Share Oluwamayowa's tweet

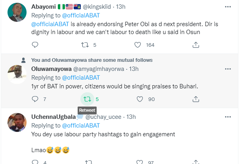point(195,99)
